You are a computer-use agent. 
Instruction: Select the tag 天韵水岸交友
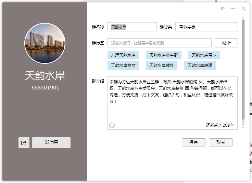[123, 65]
